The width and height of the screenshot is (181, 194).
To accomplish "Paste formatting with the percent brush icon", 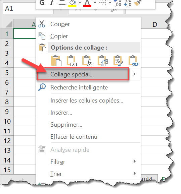I will click(x=118, y=61).
